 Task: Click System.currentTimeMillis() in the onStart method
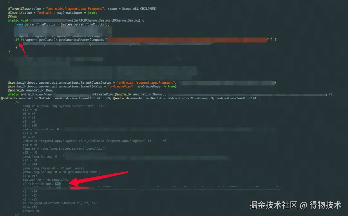[x=85, y=24]
